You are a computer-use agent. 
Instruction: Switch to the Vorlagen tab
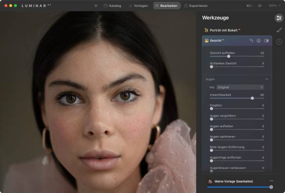pyautogui.click(x=139, y=6)
